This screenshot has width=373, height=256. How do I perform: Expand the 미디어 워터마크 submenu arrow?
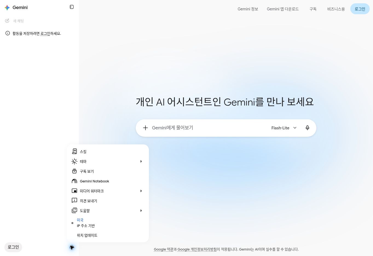click(141, 191)
